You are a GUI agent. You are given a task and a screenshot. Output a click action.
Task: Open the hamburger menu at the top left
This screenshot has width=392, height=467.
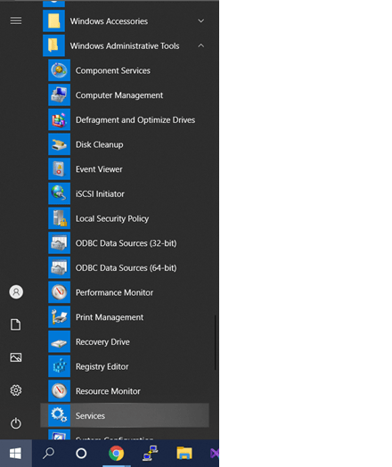coord(16,20)
